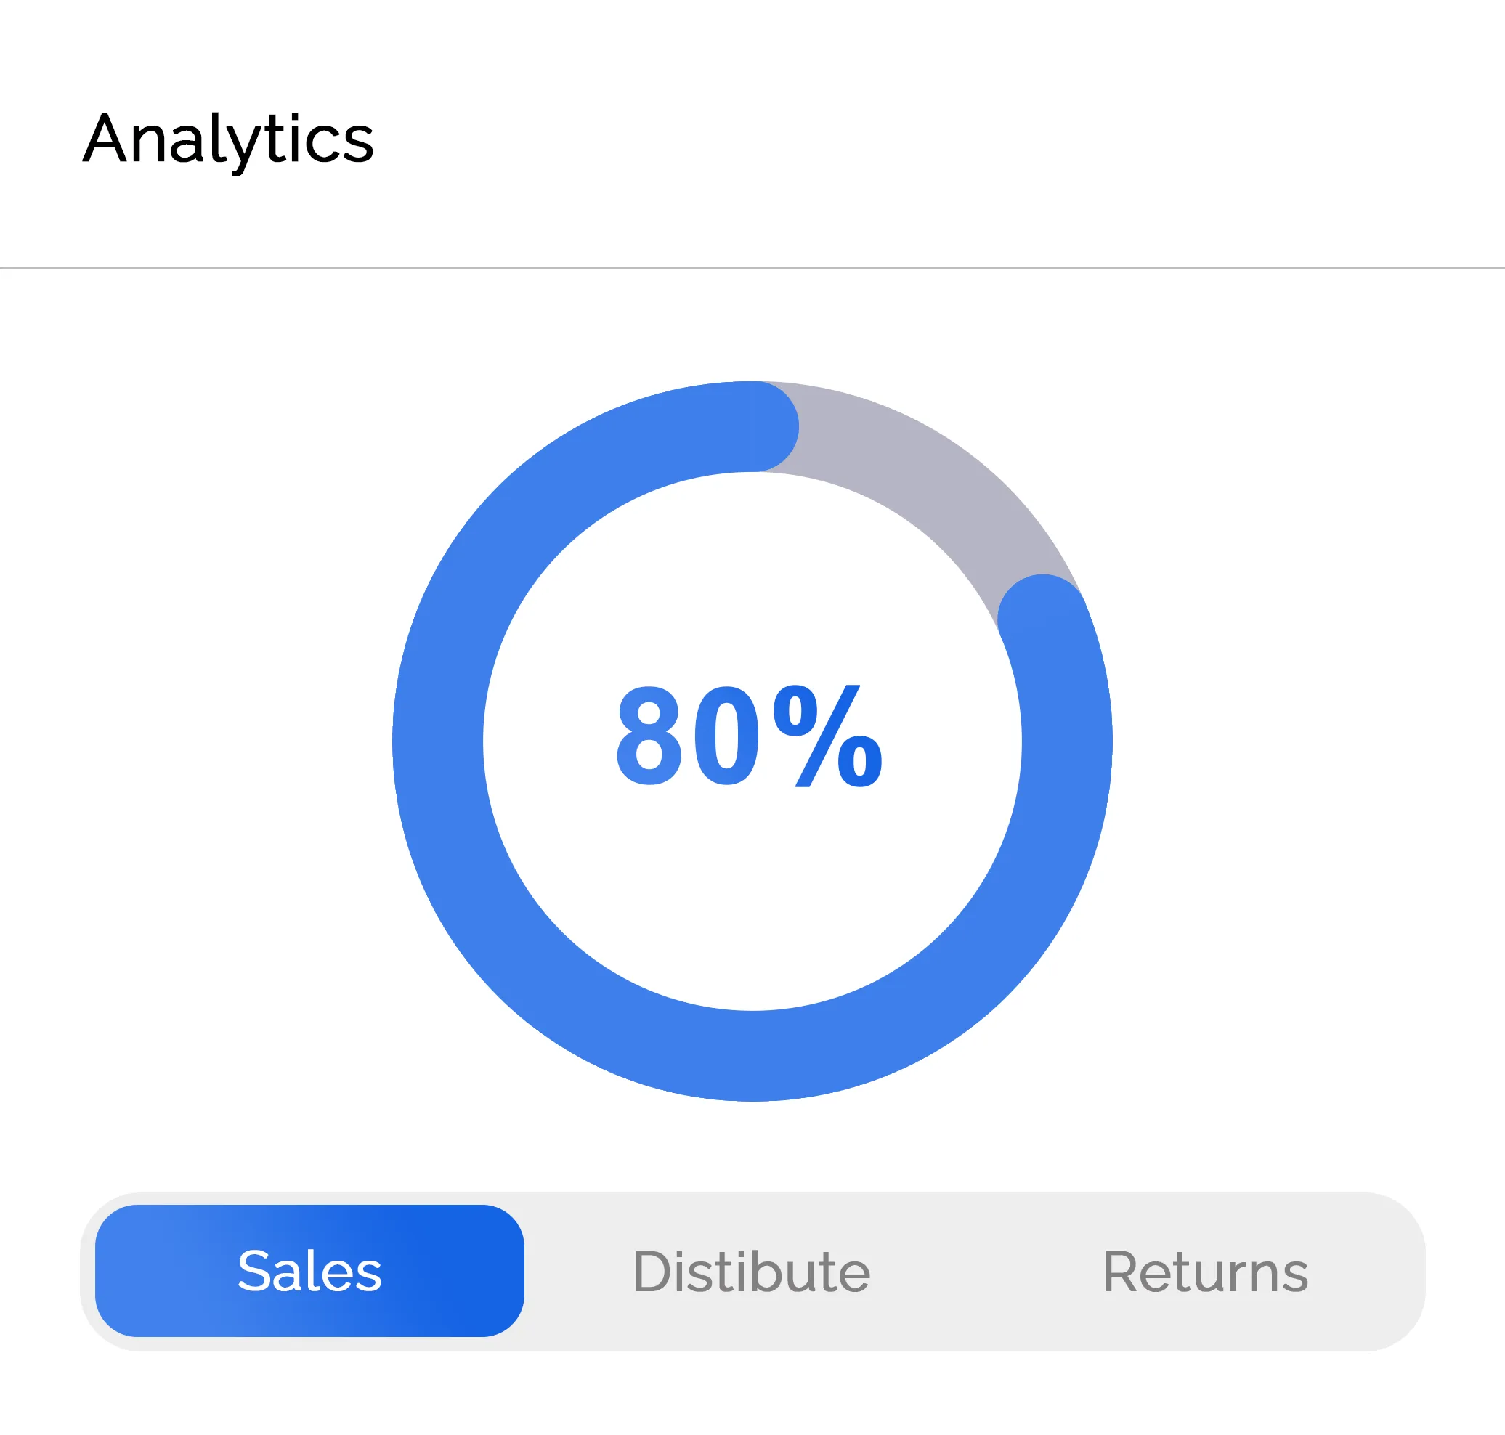Click the left side of the blue progress ring
The image size is (1505, 1435).
click(x=438, y=742)
